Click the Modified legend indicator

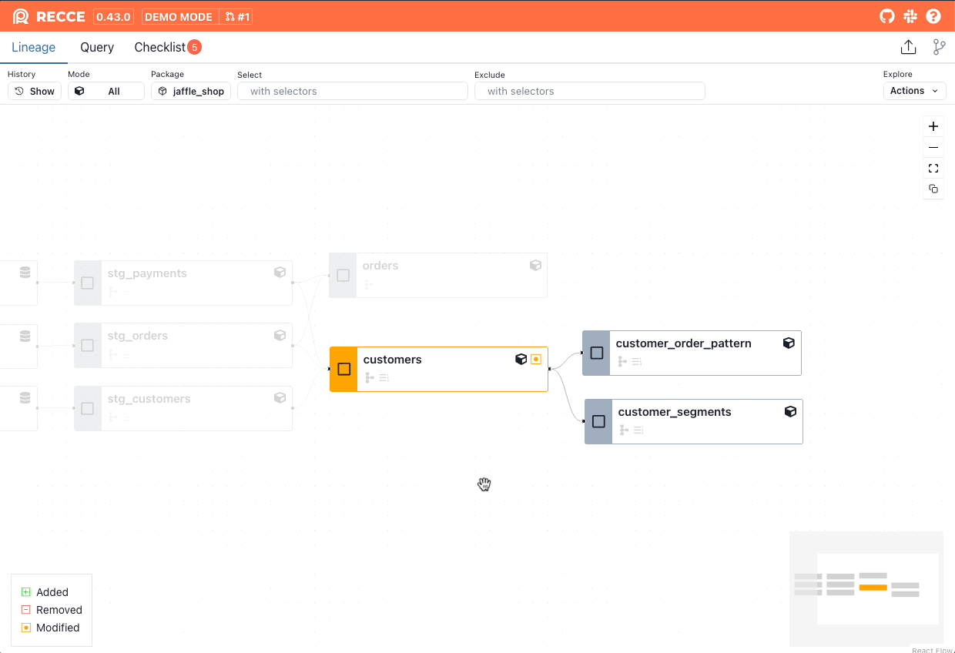coord(25,628)
